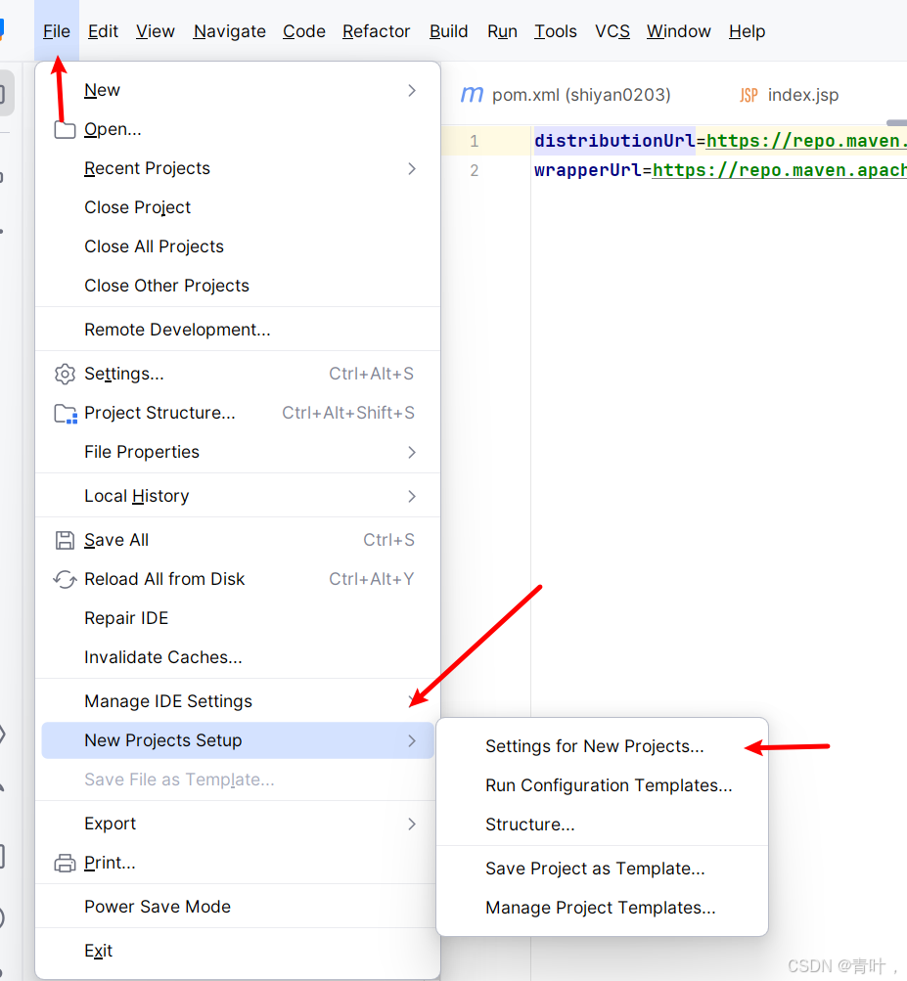The width and height of the screenshot is (907, 981).
Task: Expand the New Projects Setup arrow
Action: 411,740
